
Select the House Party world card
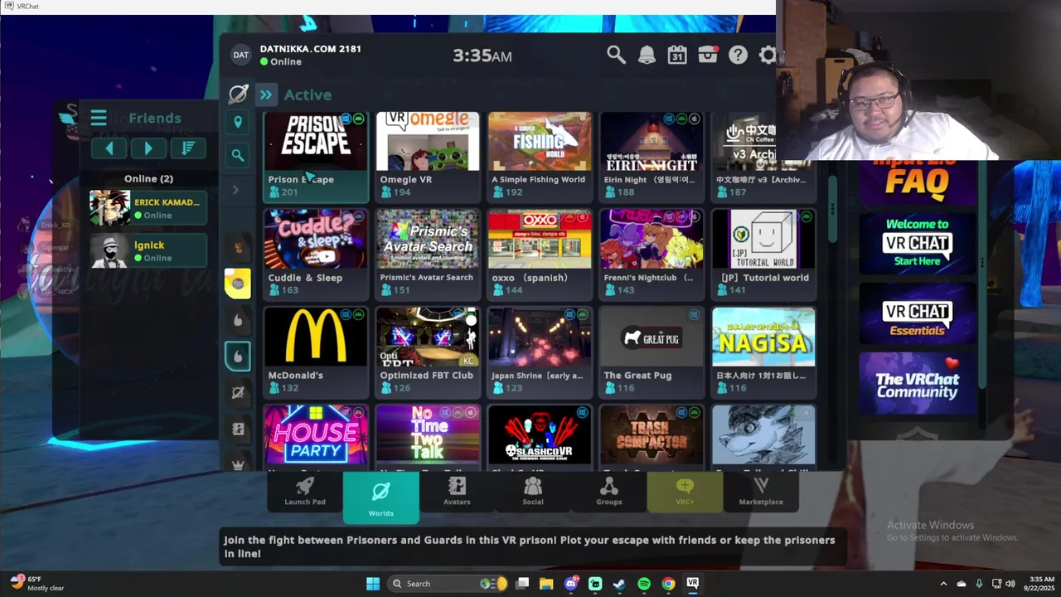316,438
